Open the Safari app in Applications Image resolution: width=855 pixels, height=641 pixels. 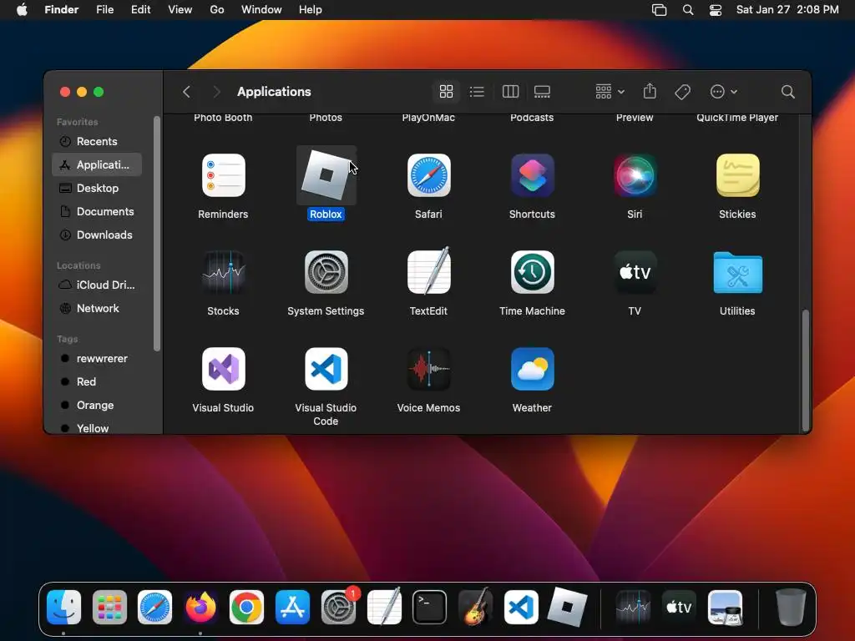428,175
